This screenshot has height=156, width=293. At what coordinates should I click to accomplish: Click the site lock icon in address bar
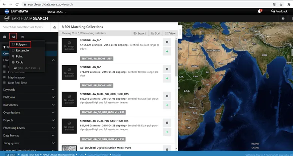[x=25, y=4]
